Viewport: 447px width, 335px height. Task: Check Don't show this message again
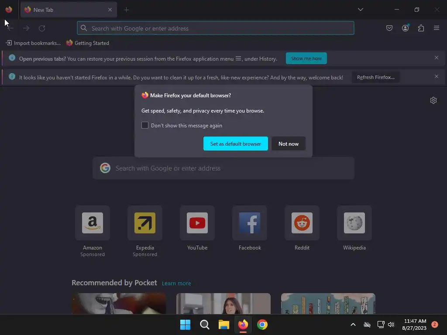click(x=145, y=125)
